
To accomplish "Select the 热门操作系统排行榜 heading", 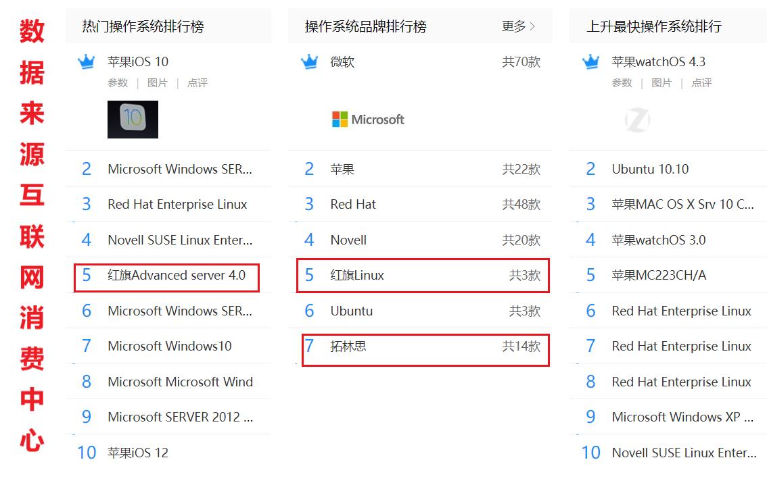I will pos(143,26).
